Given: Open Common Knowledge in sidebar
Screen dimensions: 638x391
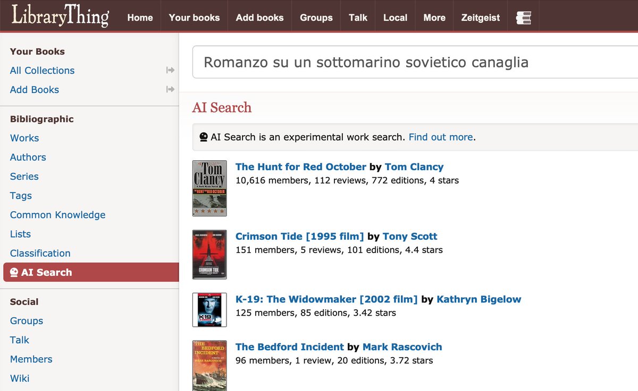Looking at the screenshot, I should (58, 215).
